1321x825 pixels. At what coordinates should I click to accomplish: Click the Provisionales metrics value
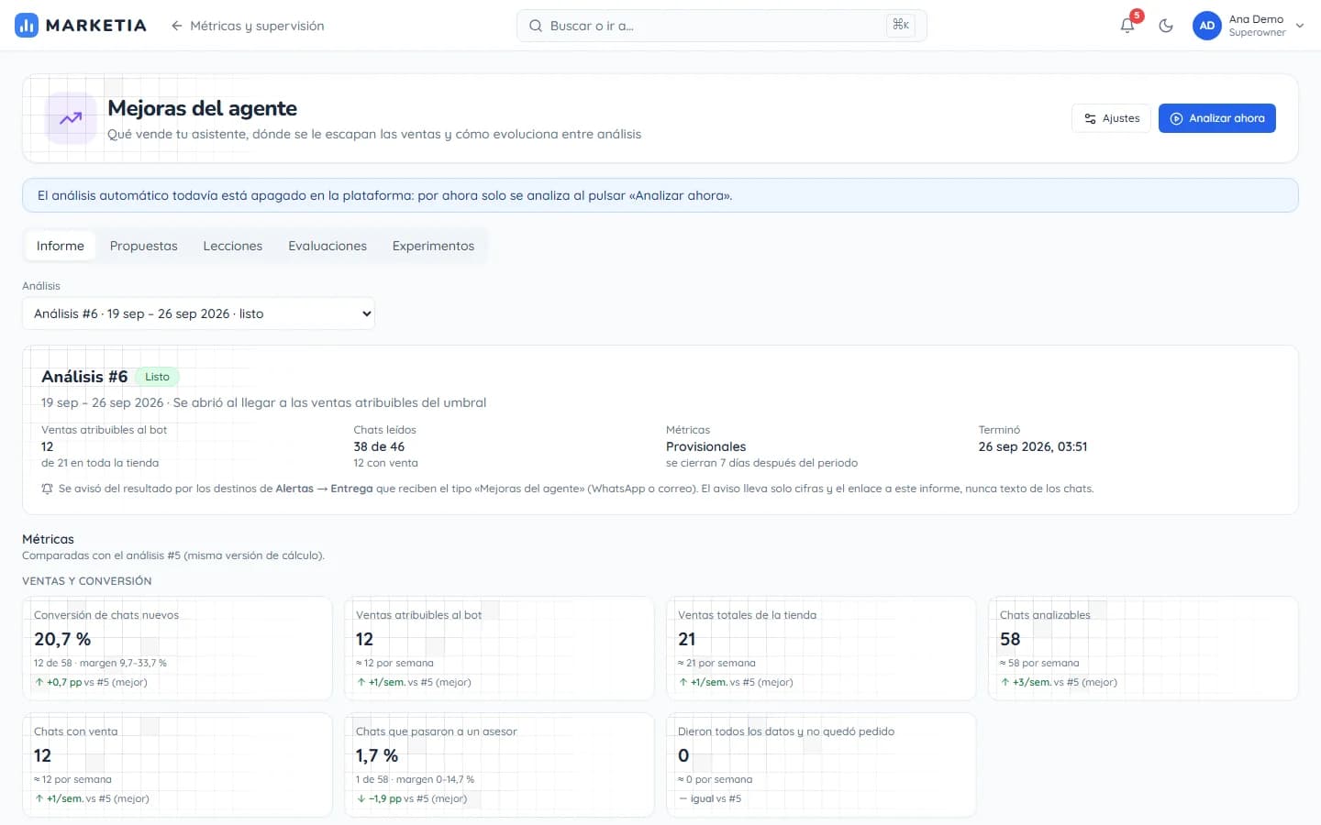(x=706, y=446)
